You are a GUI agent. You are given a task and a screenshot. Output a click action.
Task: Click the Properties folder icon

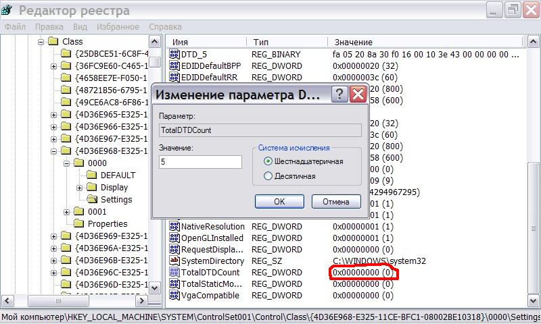(x=80, y=224)
